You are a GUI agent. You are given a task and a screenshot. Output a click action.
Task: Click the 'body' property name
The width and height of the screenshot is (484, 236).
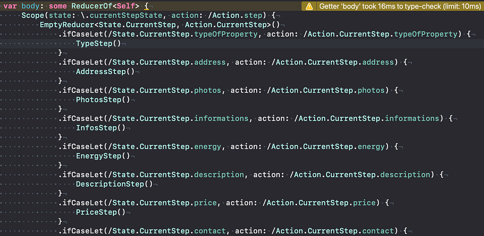[x=31, y=6]
